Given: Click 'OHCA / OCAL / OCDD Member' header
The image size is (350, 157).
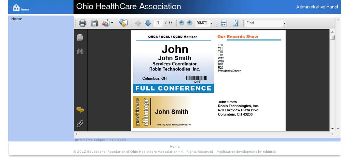Looking at the screenshot, I should tap(172, 37).
